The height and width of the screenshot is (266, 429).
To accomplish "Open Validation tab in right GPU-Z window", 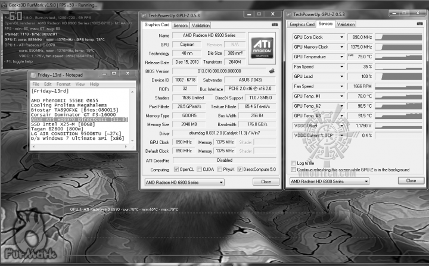I will click(346, 24).
